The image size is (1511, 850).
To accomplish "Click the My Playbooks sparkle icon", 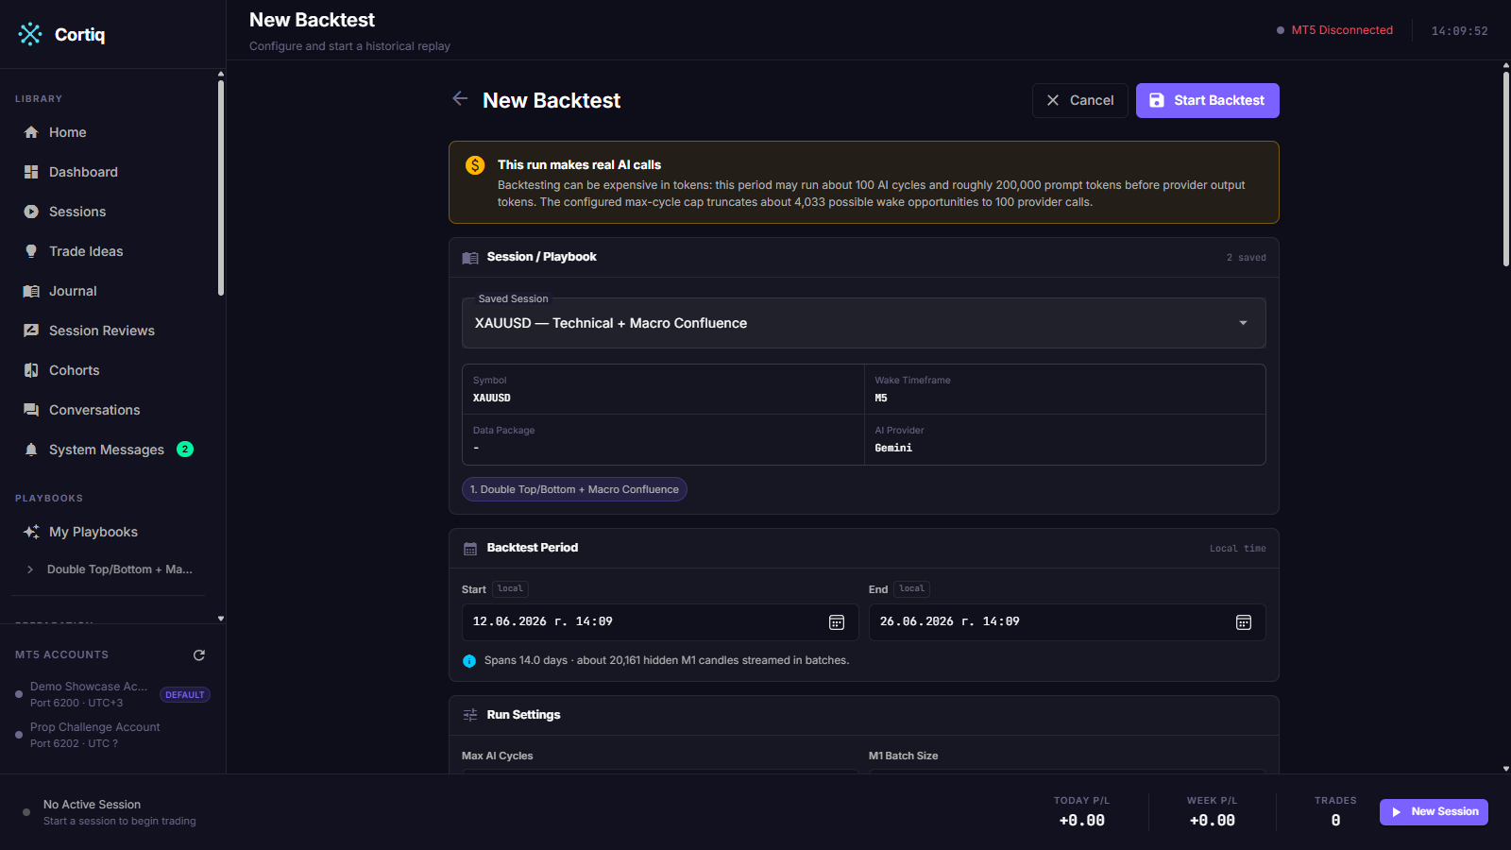I will point(31,532).
